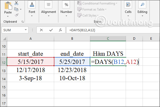The height and width of the screenshot is (107, 160).
Task: Click the formula bar options dots handle
Action: point(32,30)
